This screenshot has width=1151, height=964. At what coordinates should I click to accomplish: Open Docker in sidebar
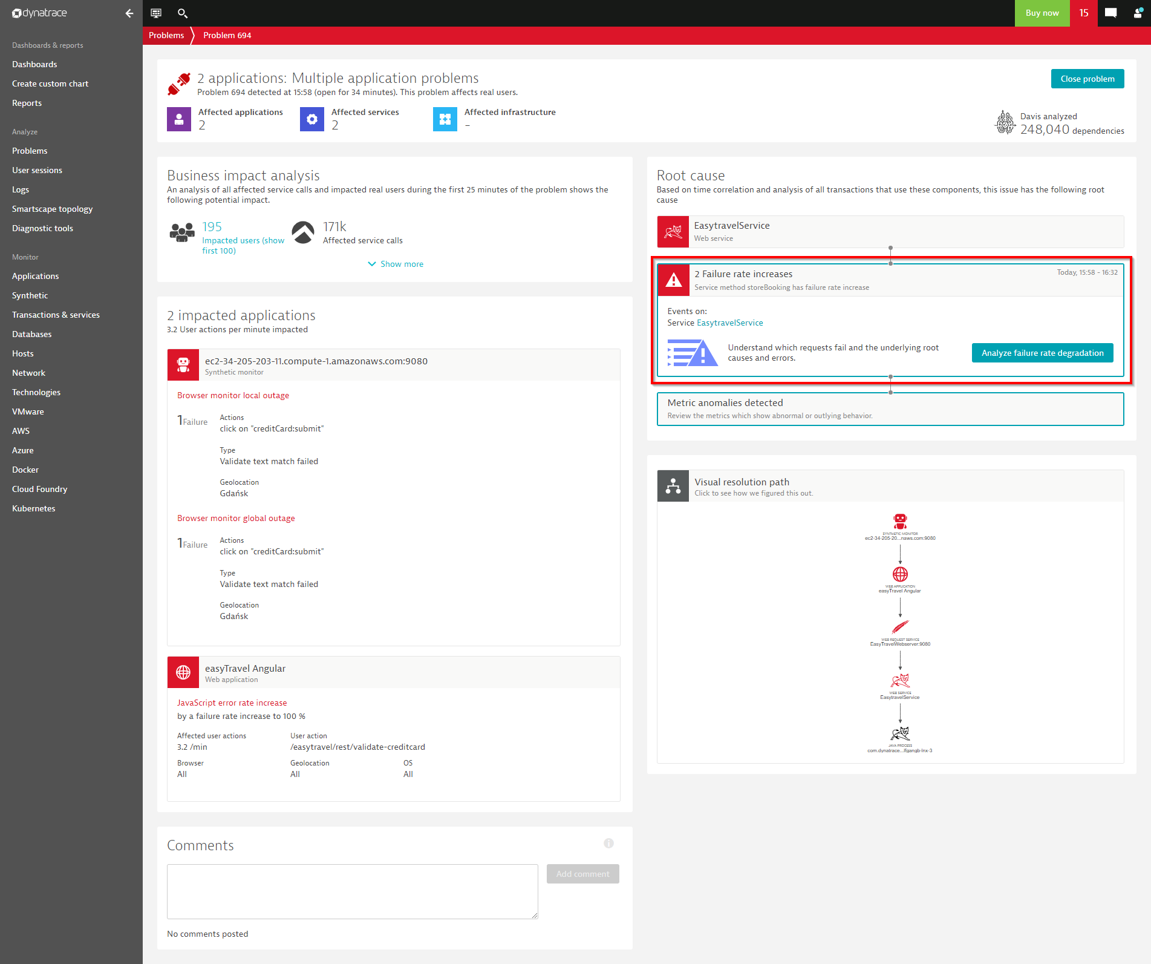[25, 470]
